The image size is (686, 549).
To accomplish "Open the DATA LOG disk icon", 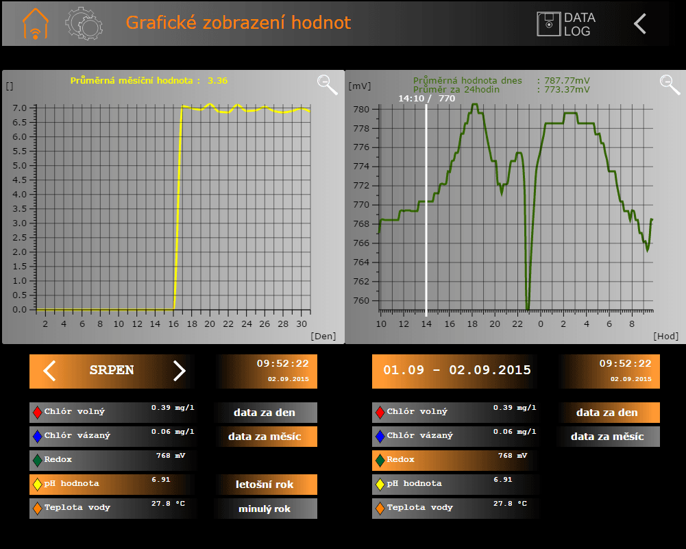I will point(549,24).
